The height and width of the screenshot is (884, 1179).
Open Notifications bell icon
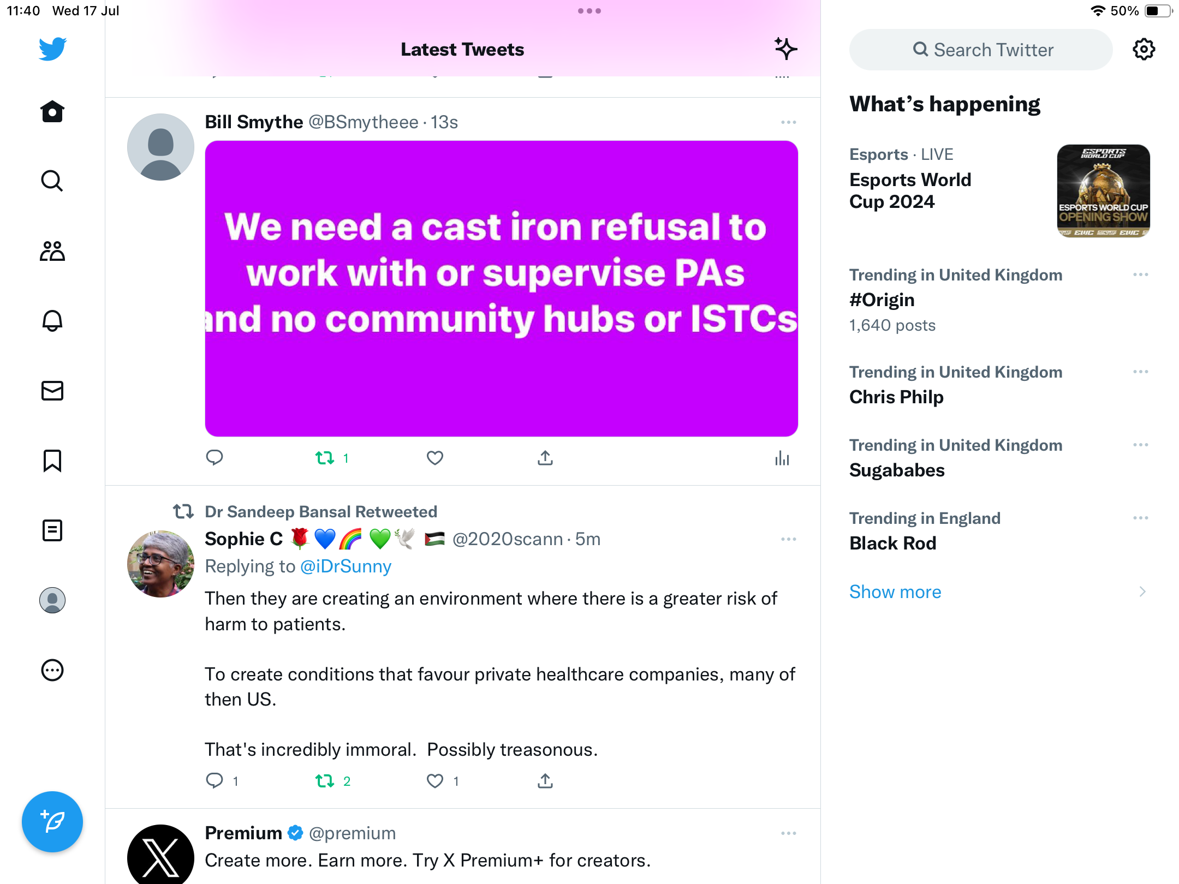[x=52, y=321]
